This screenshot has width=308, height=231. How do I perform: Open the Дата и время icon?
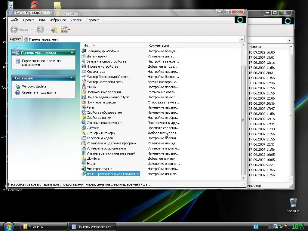click(x=84, y=56)
